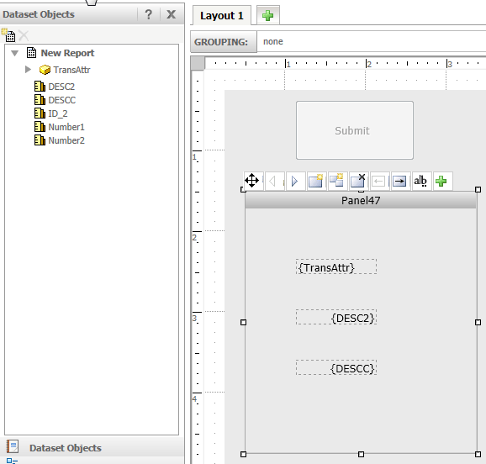Image resolution: width=486 pixels, height=464 pixels.
Task: Select the {TransAttr} text field
Action: [x=336, y=266]
